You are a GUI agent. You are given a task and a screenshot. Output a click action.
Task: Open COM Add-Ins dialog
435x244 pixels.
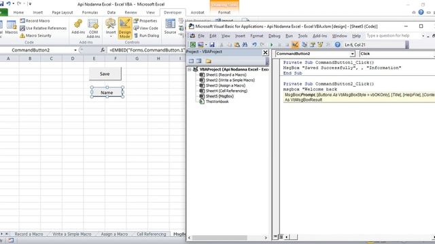(93, 28)
